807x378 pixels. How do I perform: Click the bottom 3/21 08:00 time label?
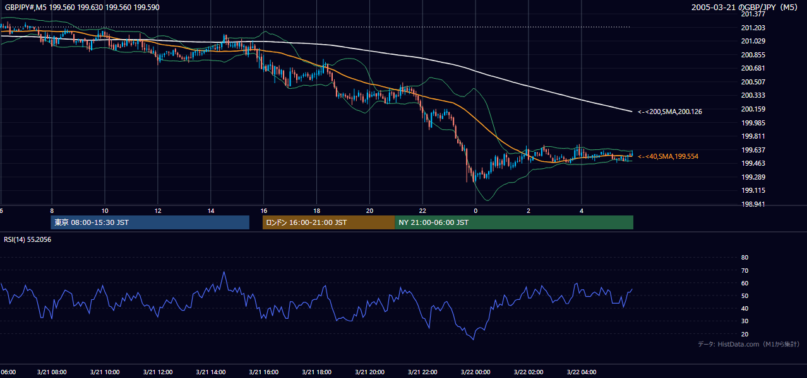[x=51, y=372]
